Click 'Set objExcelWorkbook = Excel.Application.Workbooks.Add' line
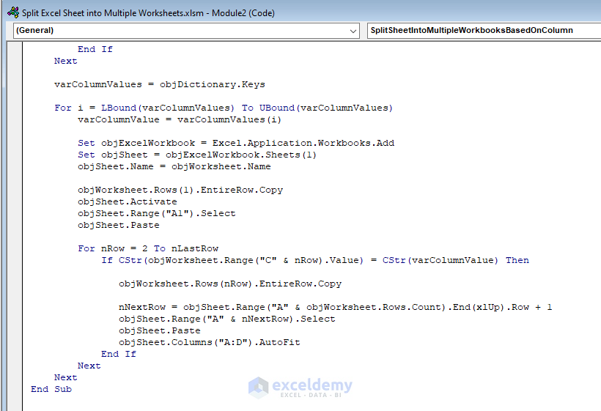The image size is (601, 411). [236, 144]
